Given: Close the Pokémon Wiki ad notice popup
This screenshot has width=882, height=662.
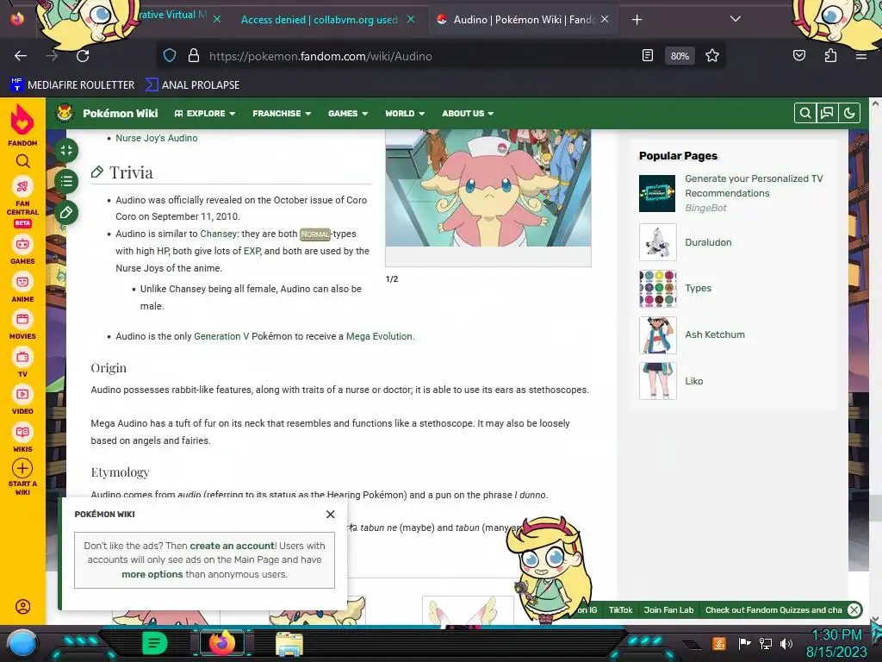Looking at the screenshot, I should pos(330,514).
